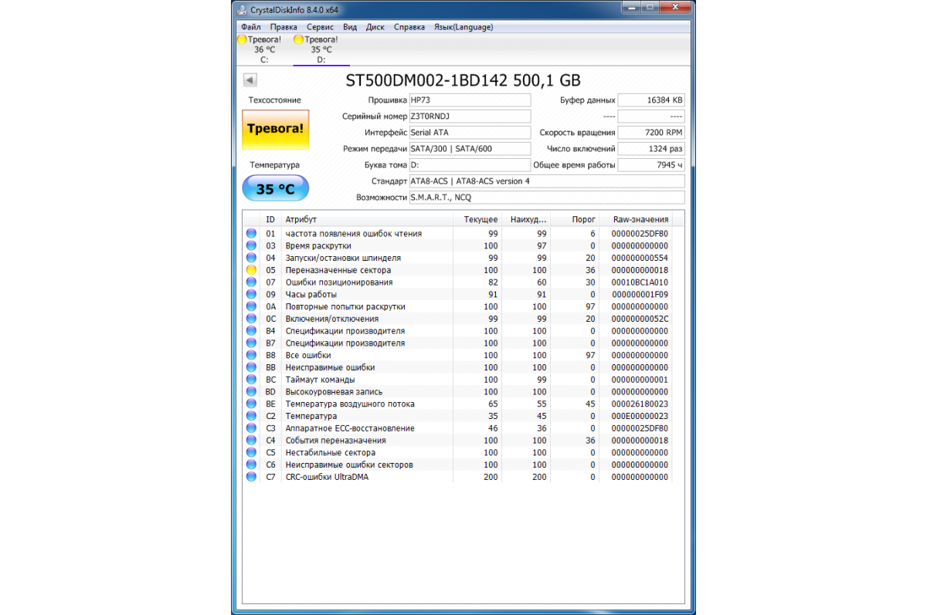
Task: Click the Порог column header
Action: (576, 220)
